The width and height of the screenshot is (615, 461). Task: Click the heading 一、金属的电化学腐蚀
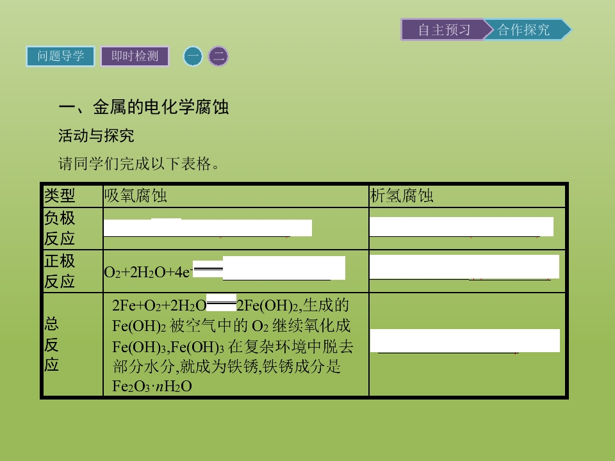[143, 107]
